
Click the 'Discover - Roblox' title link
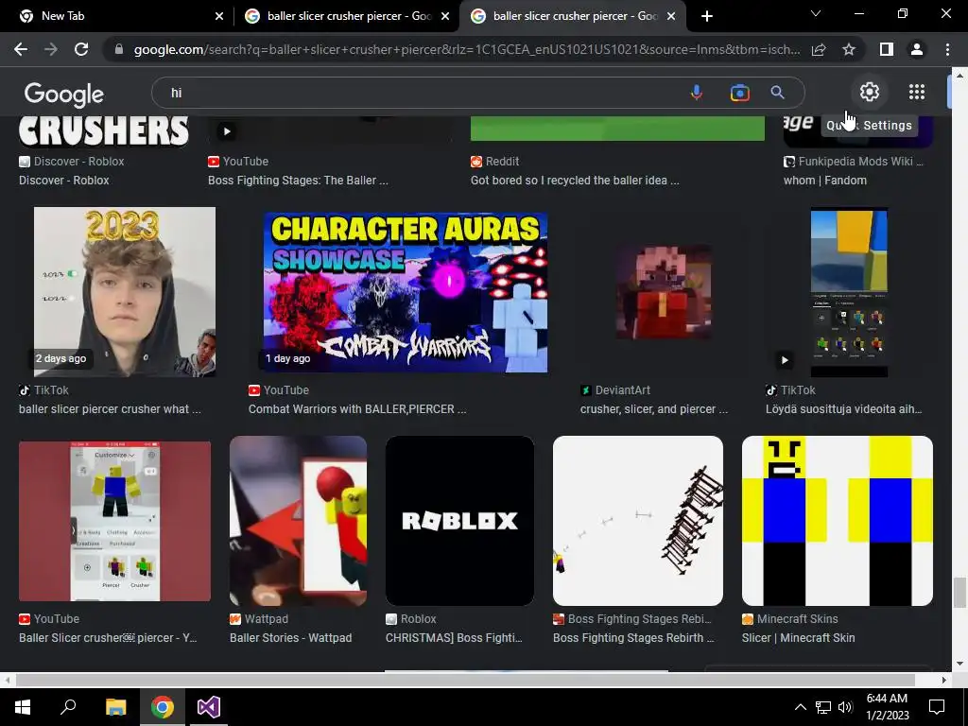pyautogui.click(x=64, y=181)
